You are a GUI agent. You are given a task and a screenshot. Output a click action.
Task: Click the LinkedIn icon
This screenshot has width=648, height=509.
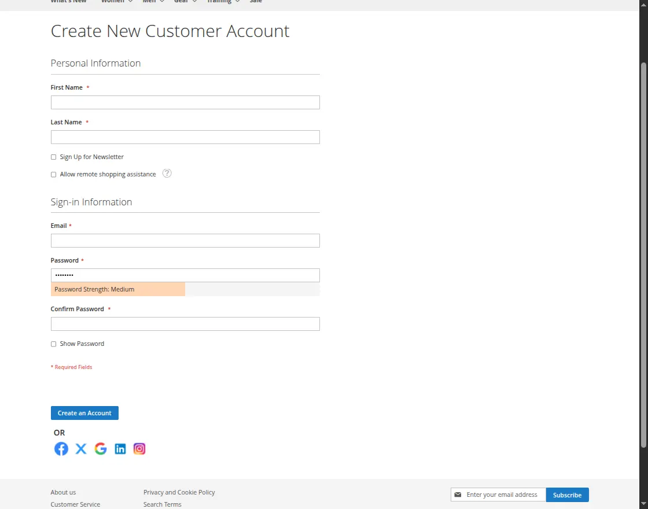(120, 448)
